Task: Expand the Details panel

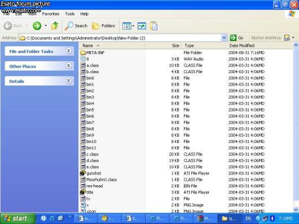Action: 69,80
